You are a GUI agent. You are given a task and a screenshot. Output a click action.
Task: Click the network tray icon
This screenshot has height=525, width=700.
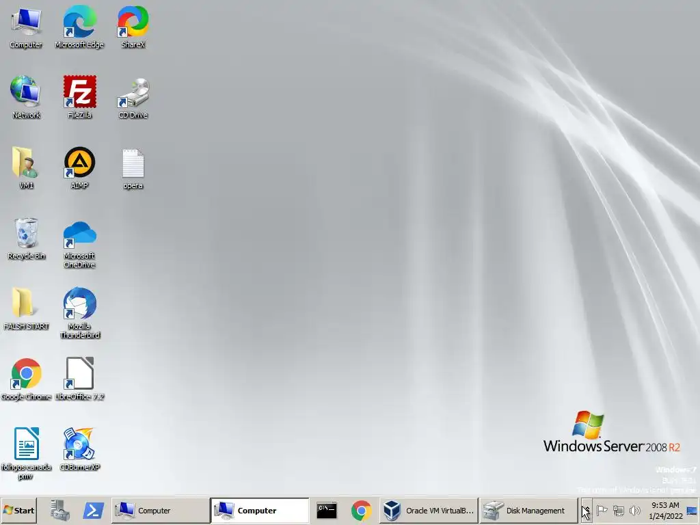coord(618,510)
